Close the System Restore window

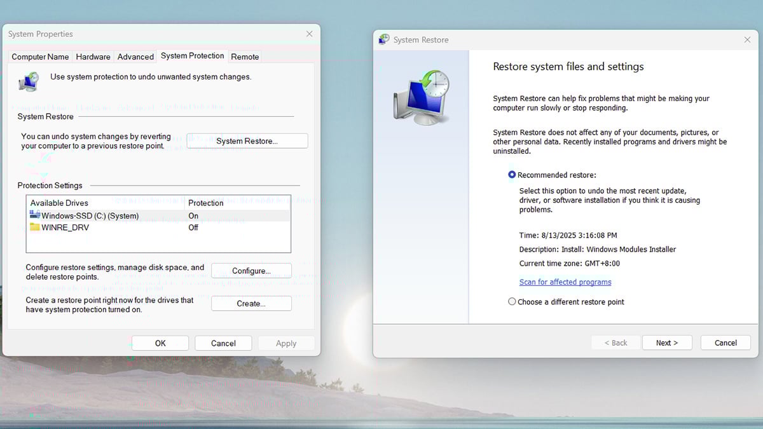(x=747, y=39)
